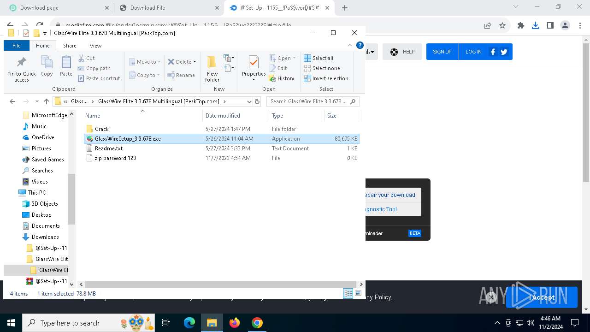The image size is (590, 332).
Task: Go back in File Explorer
Action: click(x=12, y=101)
